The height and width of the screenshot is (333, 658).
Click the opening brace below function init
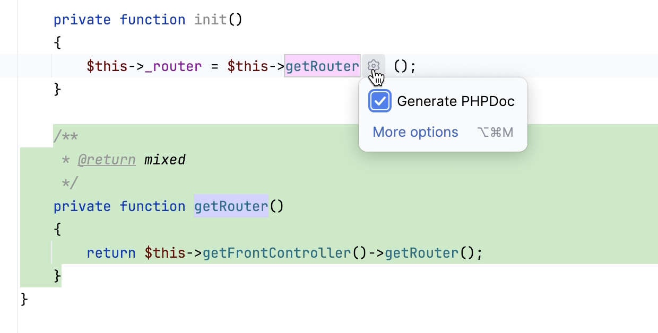57,43
